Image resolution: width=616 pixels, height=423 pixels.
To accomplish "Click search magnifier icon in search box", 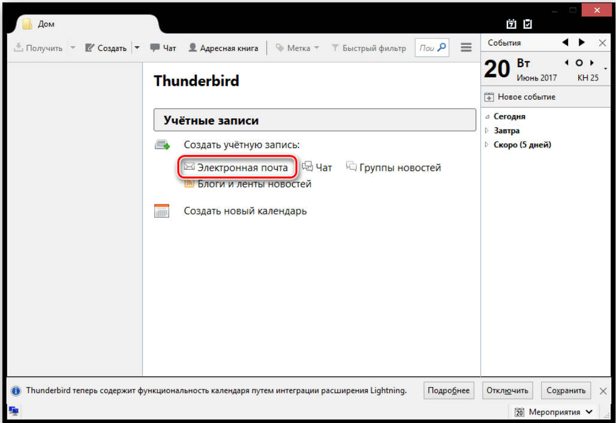I will pyautogui.click(x=441, y=47).
